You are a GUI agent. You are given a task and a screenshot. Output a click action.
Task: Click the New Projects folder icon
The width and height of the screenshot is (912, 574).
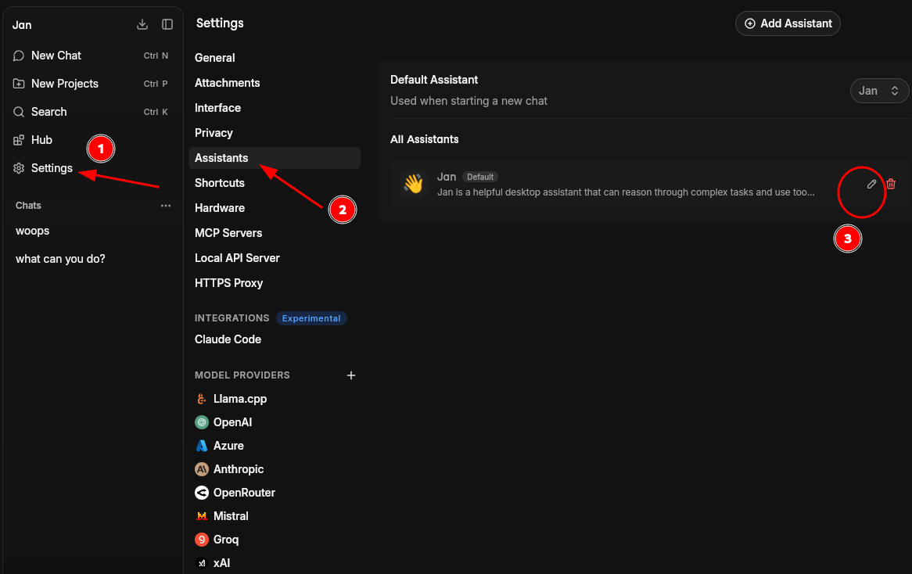point(19,84)
